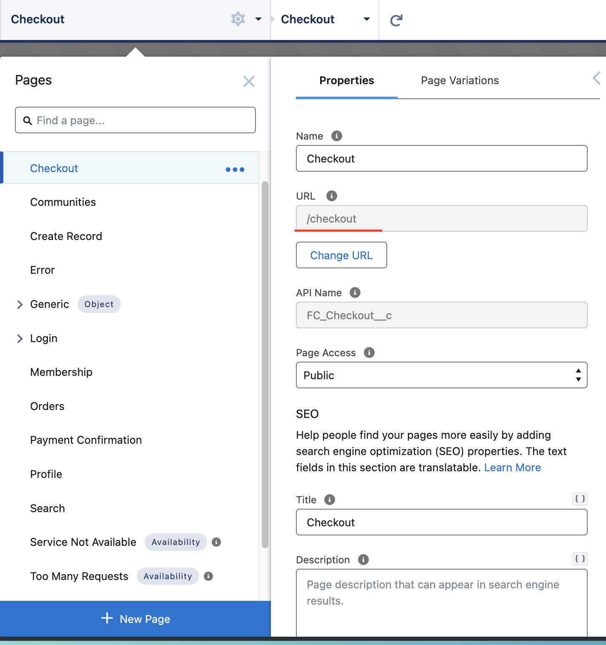Select the Communities page
This screenshot has height=645, width=606.
tap(63, 202)
